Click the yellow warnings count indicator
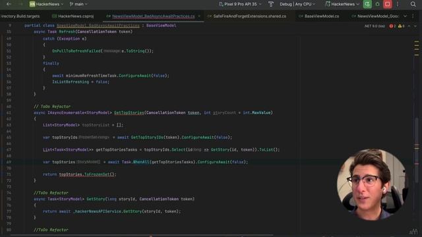 (401, 26)
